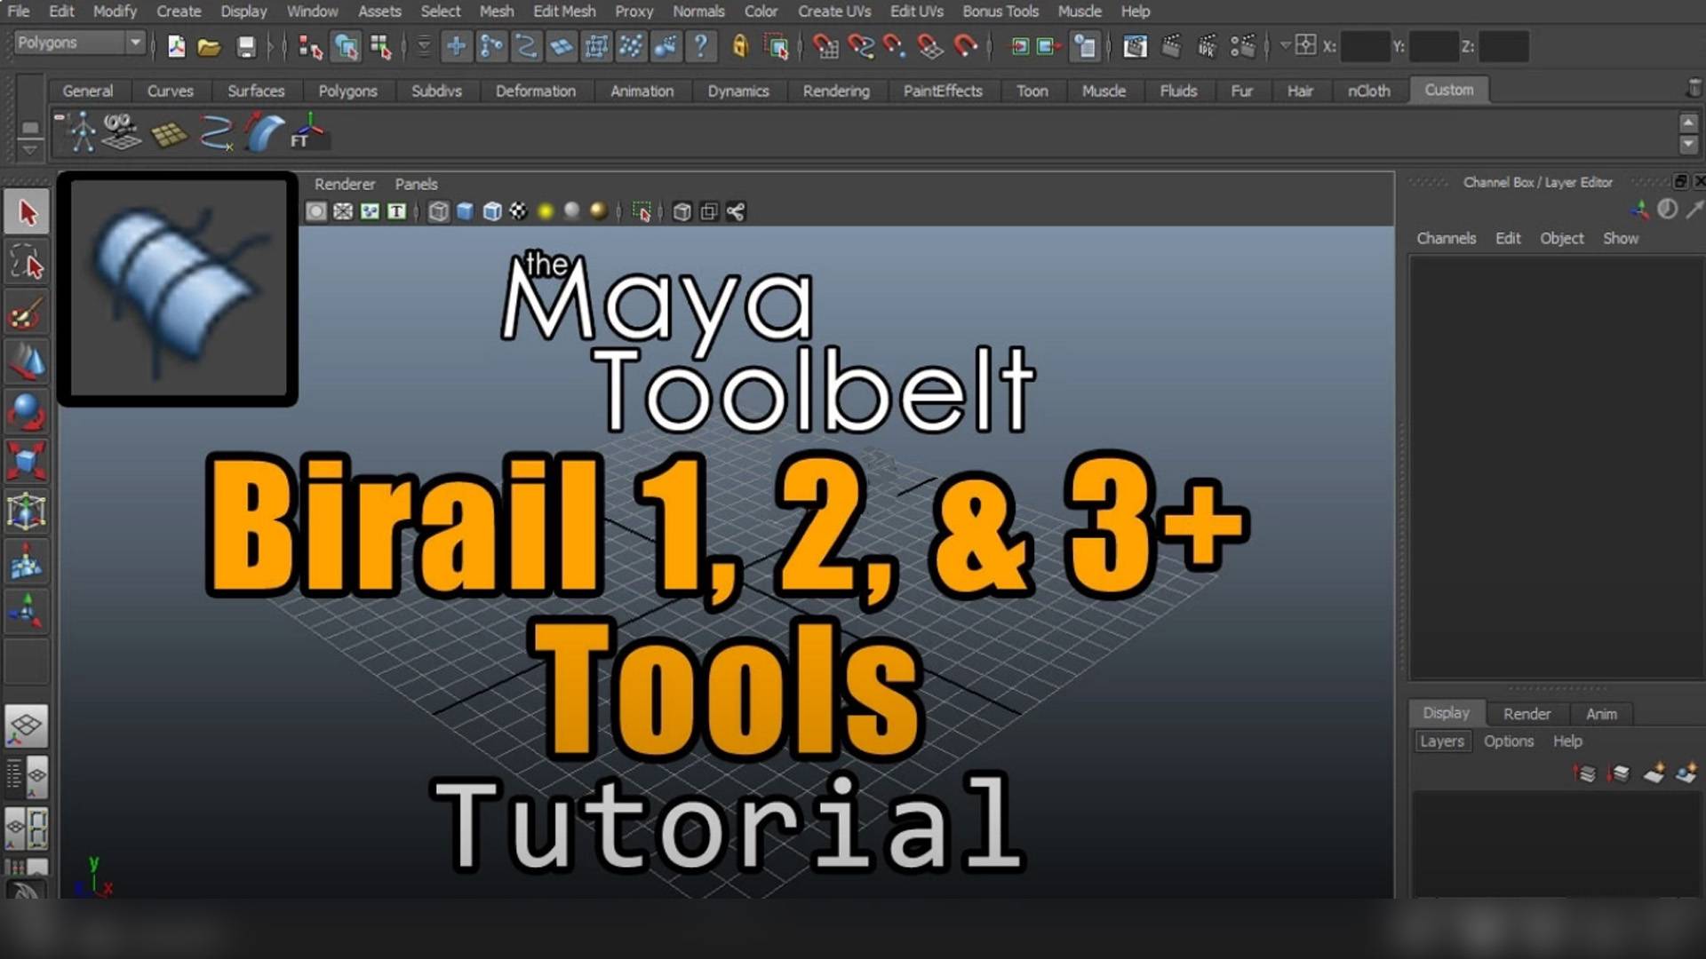Open the viewport Panels menu
Screen dimensions: 1706x959
416,184
